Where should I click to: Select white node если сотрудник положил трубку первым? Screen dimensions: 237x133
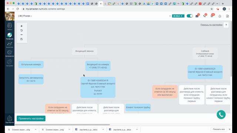click(192, 95)
